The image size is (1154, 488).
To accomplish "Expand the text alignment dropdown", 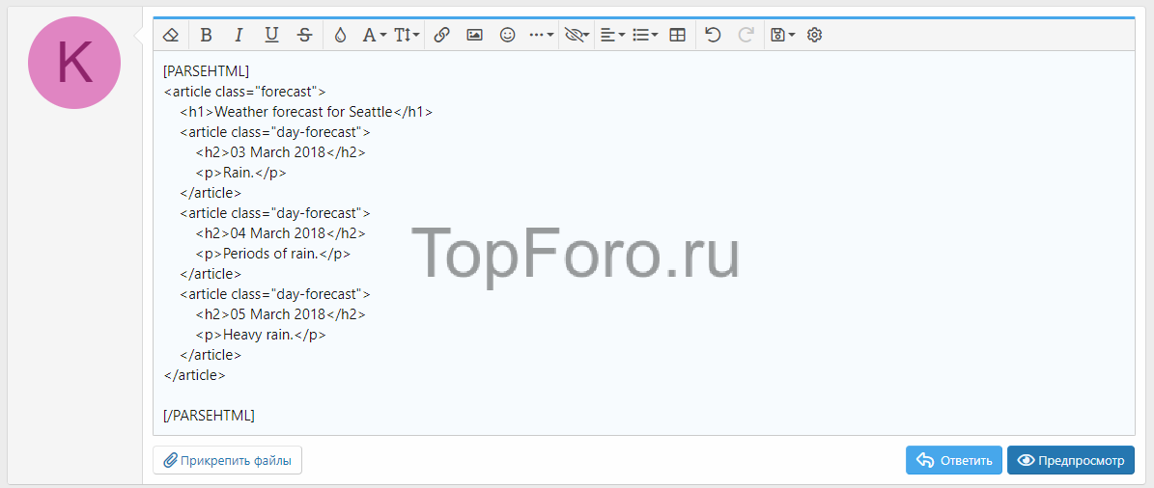I will pos(612,35).
